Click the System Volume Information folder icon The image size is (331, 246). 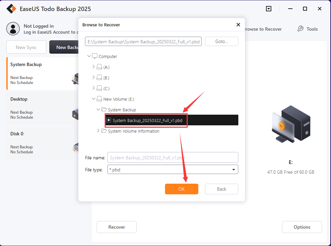click(x=104, y=131)
